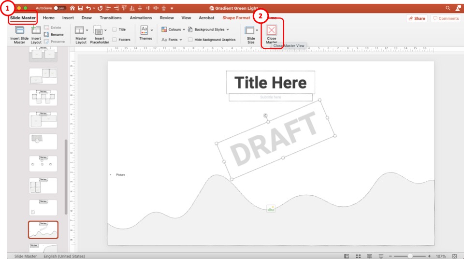Switch to Slide Sorter view

358,256
